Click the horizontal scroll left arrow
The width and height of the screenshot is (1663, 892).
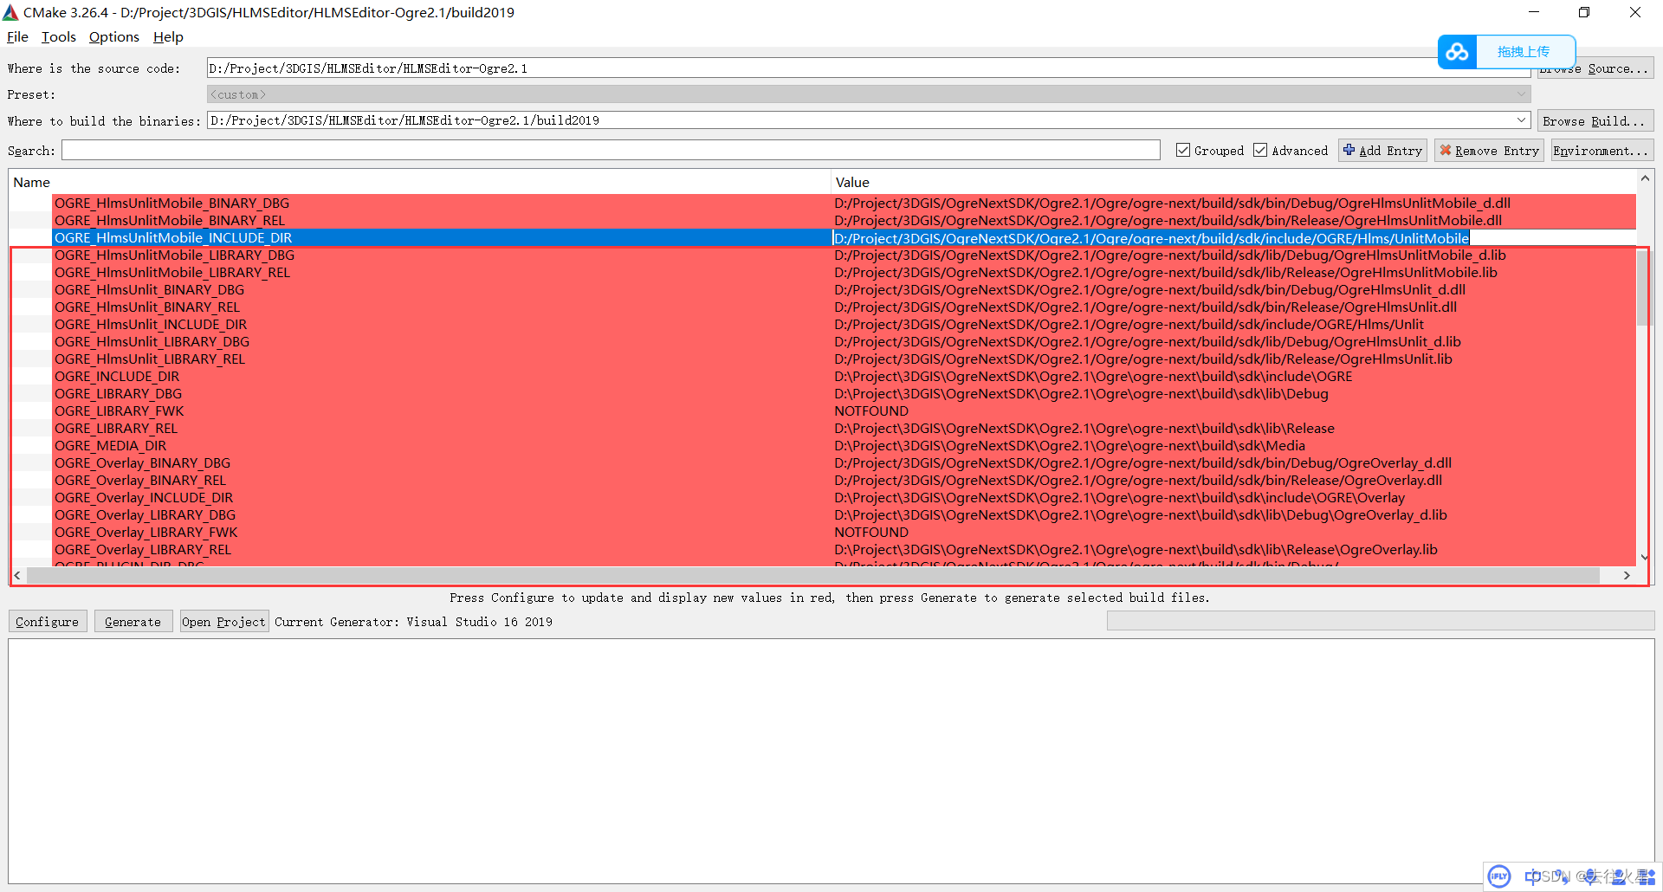coord(17,575)
